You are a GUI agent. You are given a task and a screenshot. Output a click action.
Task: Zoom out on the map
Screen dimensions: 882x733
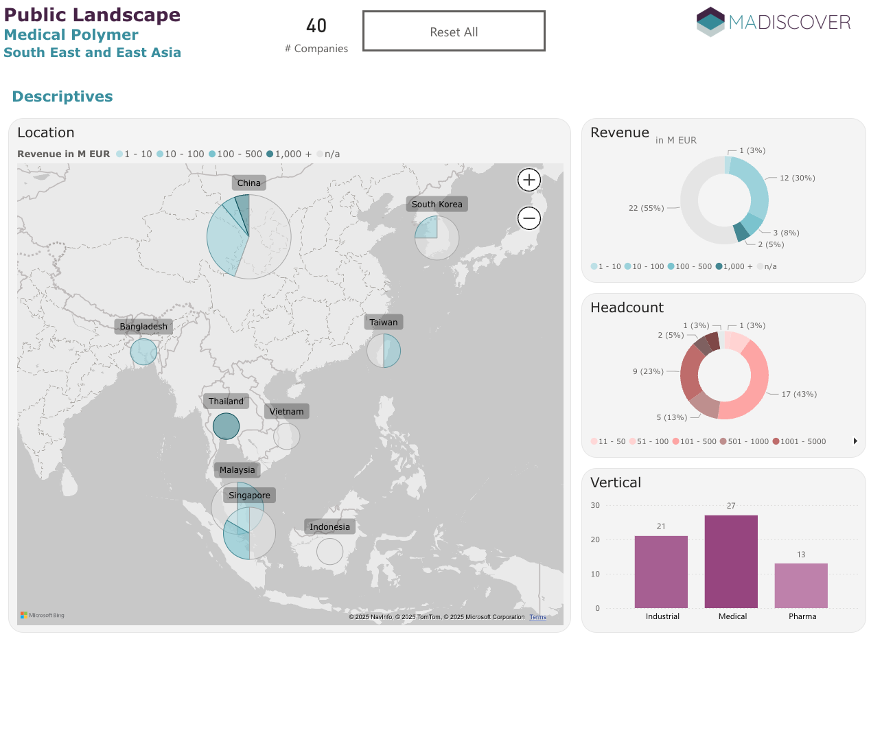[x=529, y=219]
